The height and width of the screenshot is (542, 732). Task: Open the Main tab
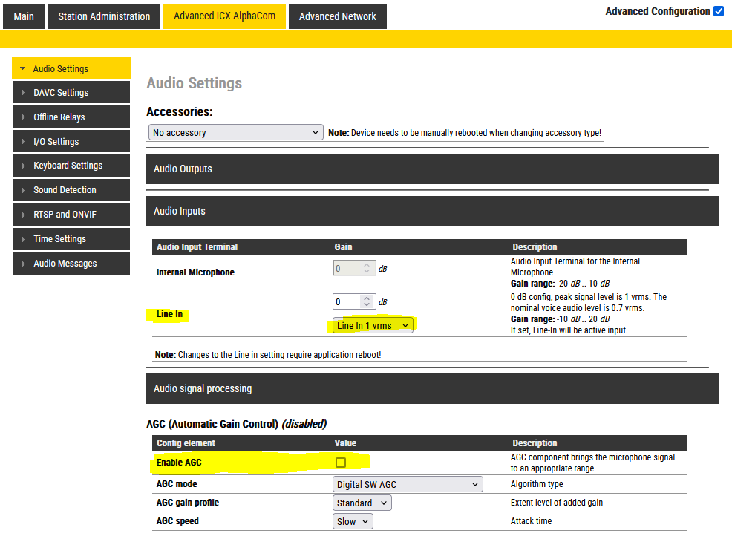24,16
